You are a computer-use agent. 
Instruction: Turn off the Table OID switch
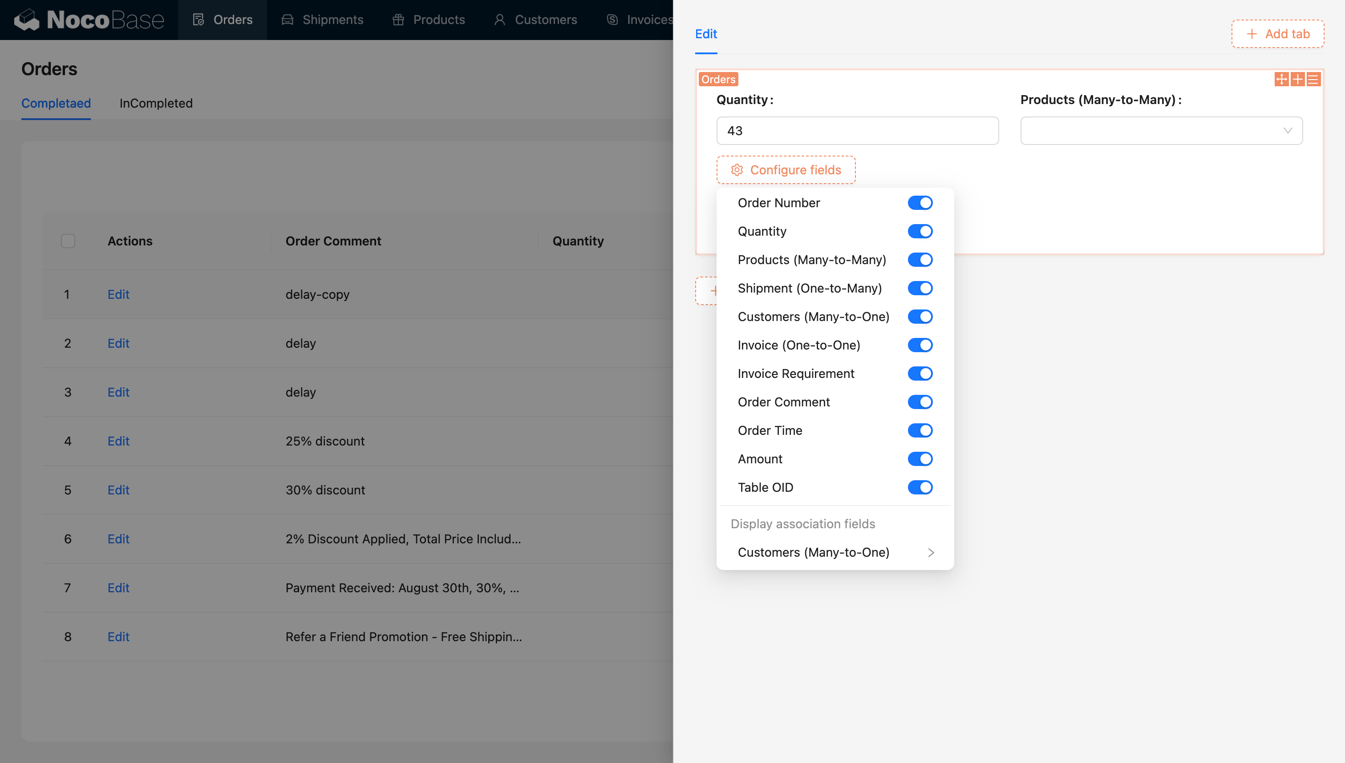pyautogui.click(x=920, y=487)
